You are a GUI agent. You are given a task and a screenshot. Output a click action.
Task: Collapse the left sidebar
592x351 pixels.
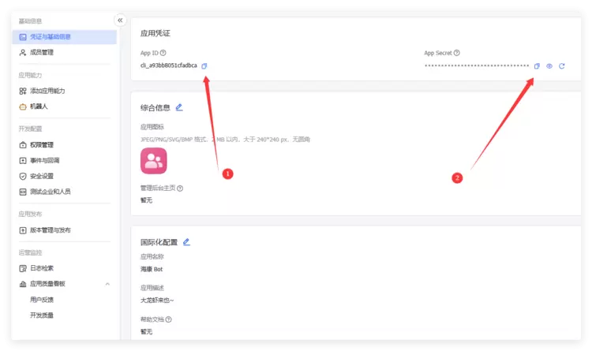pos(120,21)
